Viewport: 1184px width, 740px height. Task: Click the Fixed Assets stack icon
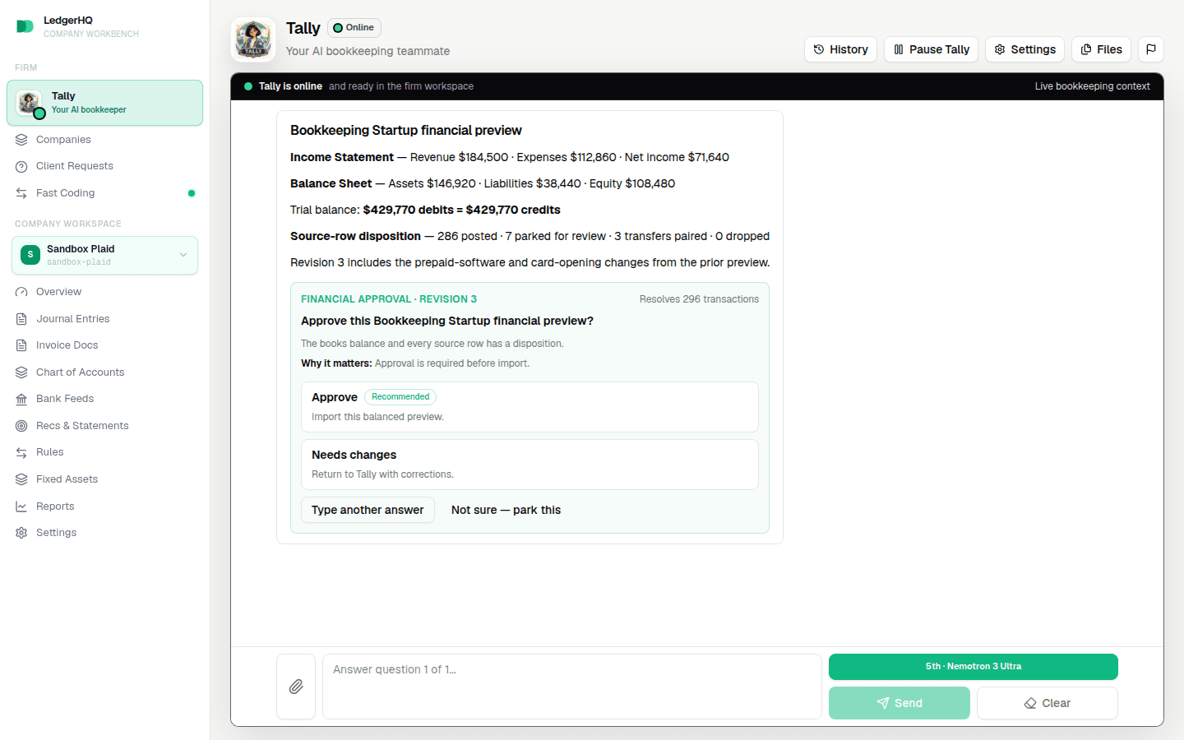pos(21,479)
